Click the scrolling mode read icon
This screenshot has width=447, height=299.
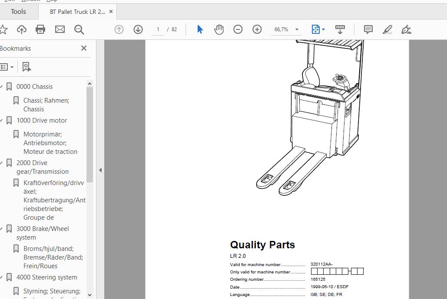tap(340, 29)
